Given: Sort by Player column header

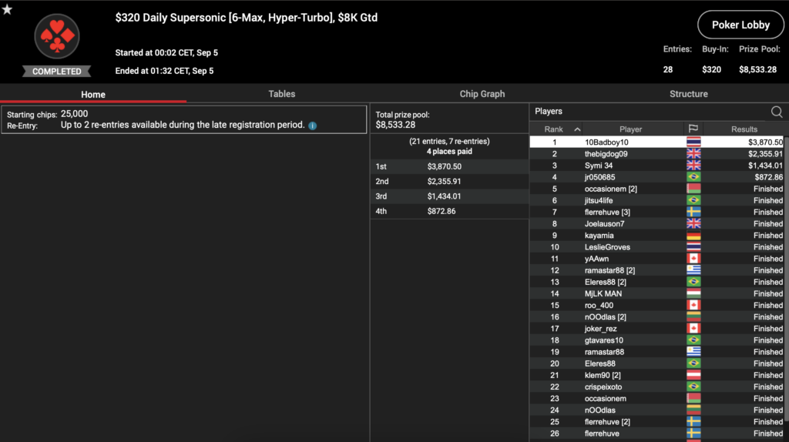Looking at the screenshot, I should [630, 129].
